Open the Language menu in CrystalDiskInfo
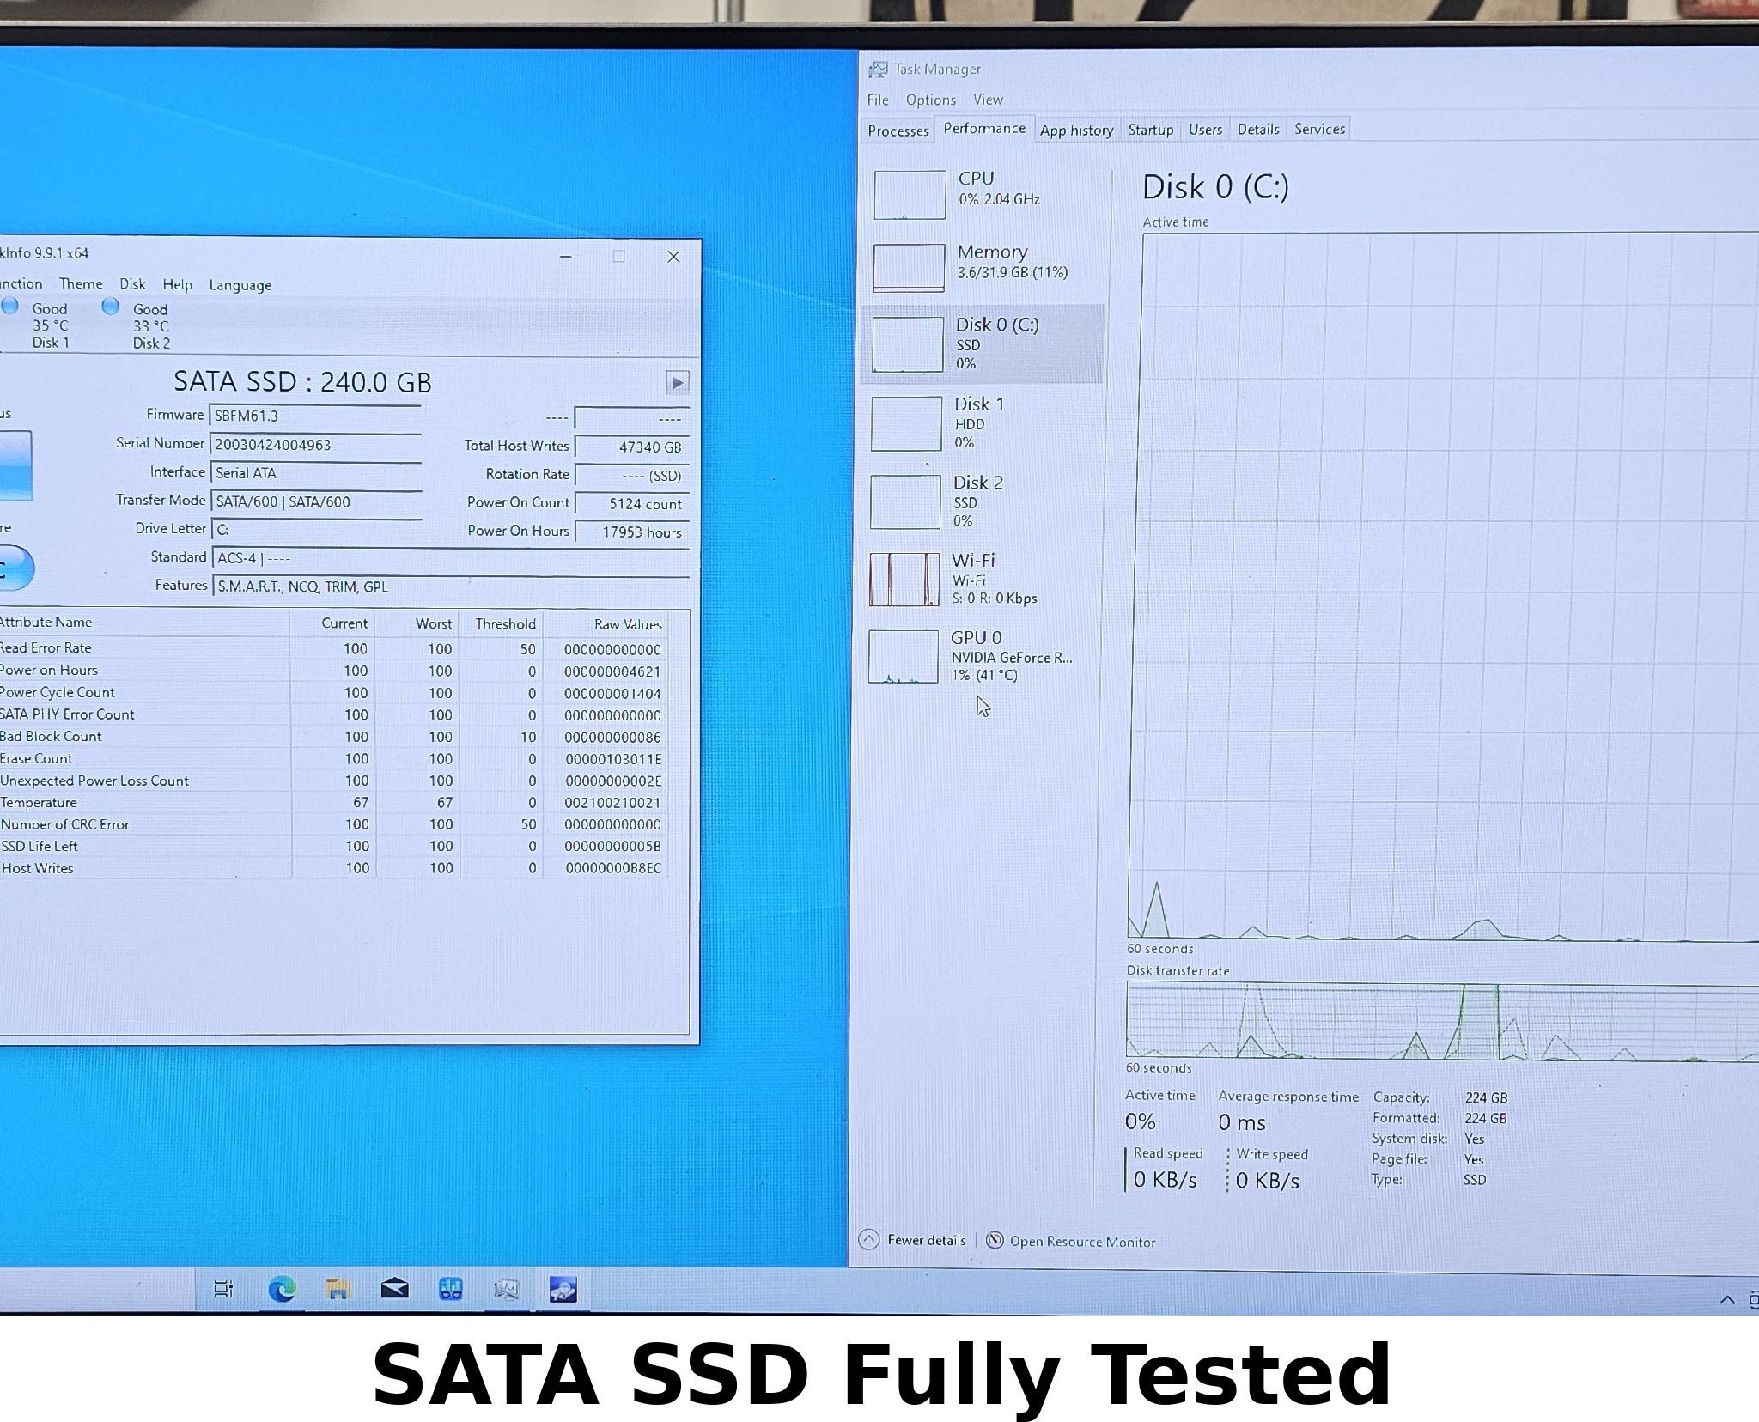 point(240,285)
